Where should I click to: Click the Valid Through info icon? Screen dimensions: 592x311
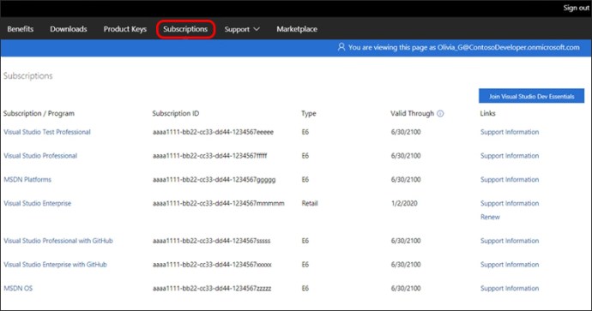pyautogui.click(x=440, y=113)
